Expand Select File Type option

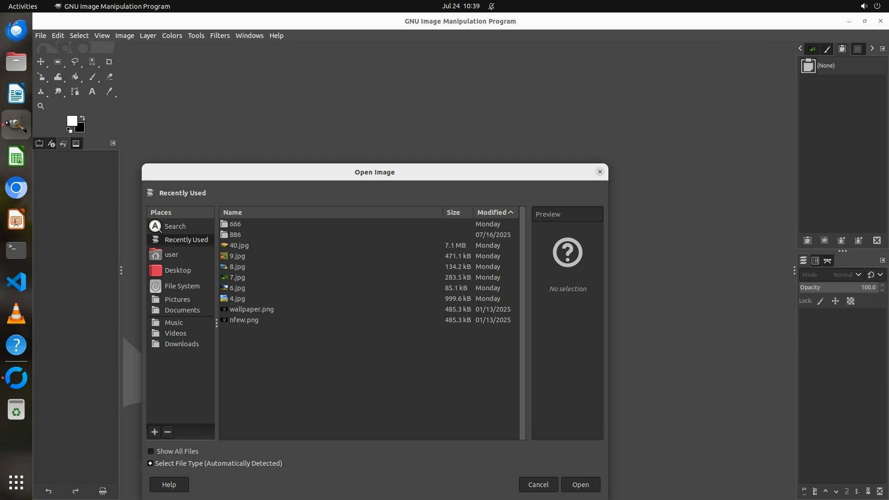(x=150, y=463)
